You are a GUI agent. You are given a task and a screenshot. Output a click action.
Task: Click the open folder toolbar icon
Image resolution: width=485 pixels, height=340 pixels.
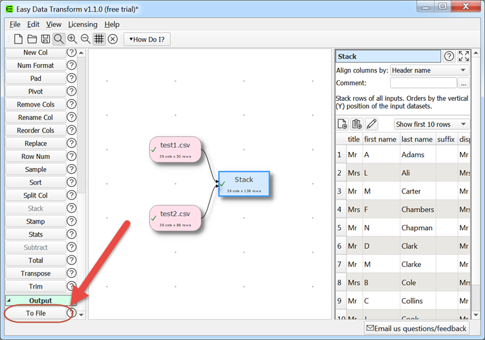pyautogui.click(x=32, y=39)
